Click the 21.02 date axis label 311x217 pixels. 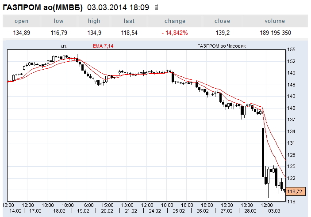click(131, 211)
